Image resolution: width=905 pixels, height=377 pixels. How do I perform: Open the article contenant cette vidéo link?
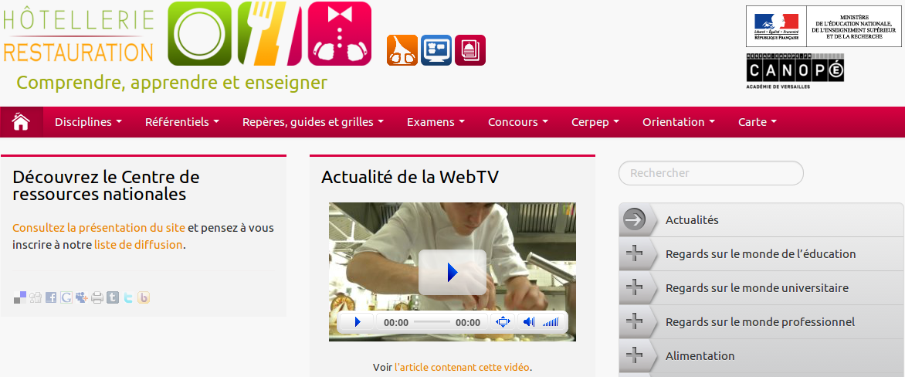462,367
